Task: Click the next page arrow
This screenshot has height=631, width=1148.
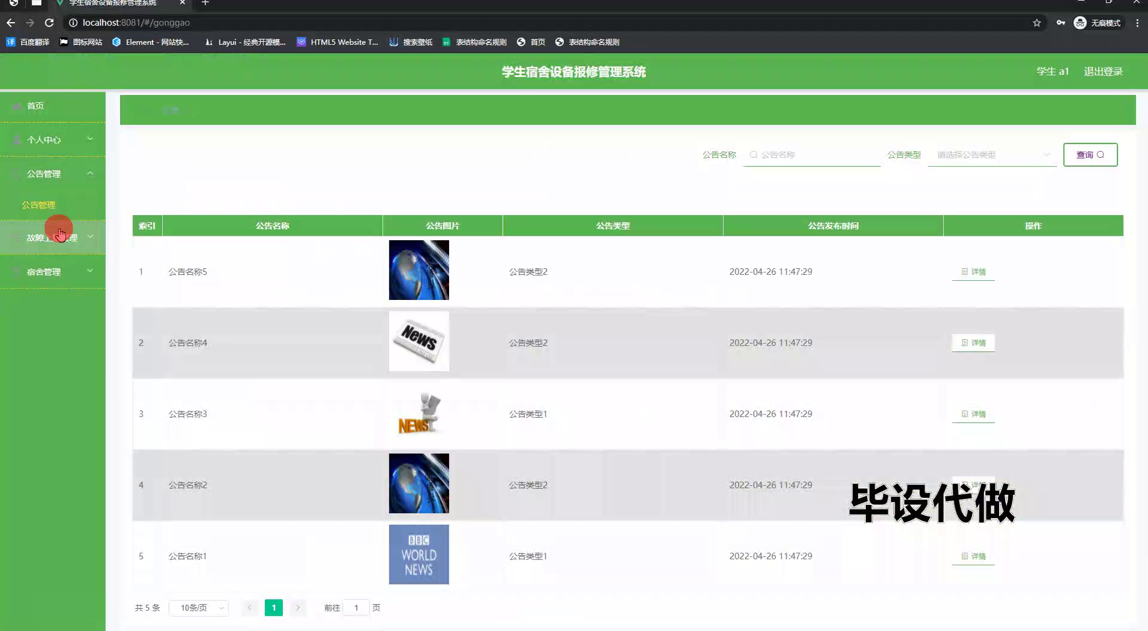Action: click(x=298, y=608)
